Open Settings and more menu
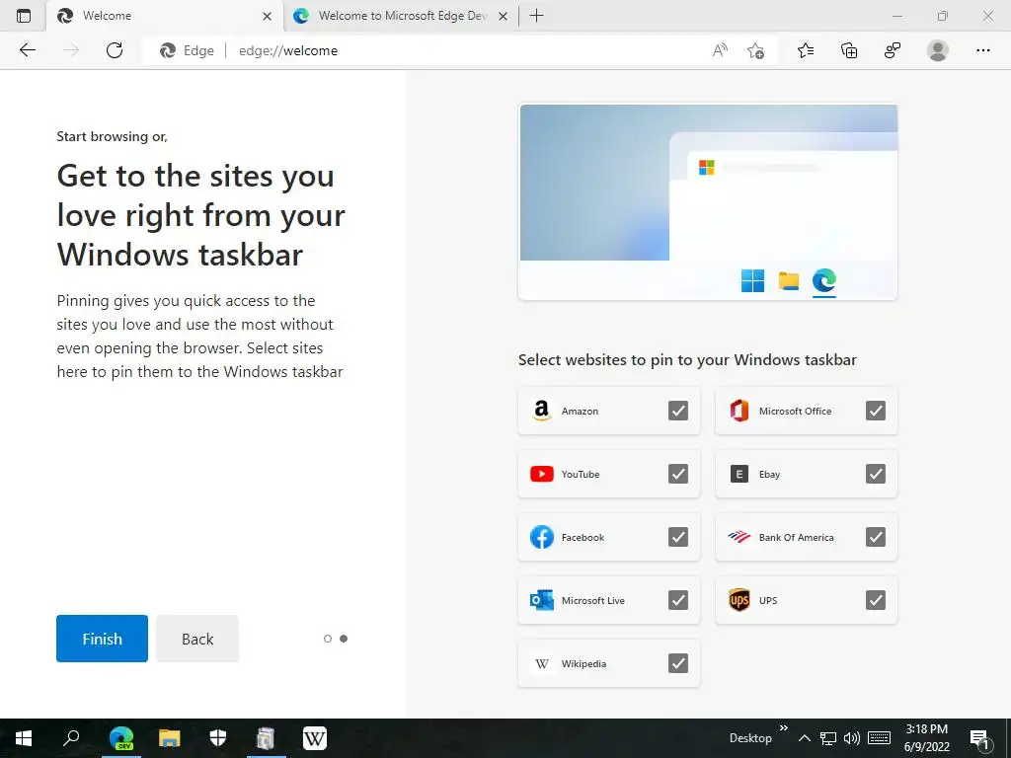This screenshot has width=1011, height=758. tap(982, 50)
